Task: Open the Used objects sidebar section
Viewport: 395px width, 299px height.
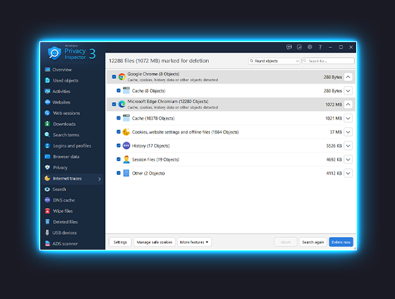Action: [65, 80]
